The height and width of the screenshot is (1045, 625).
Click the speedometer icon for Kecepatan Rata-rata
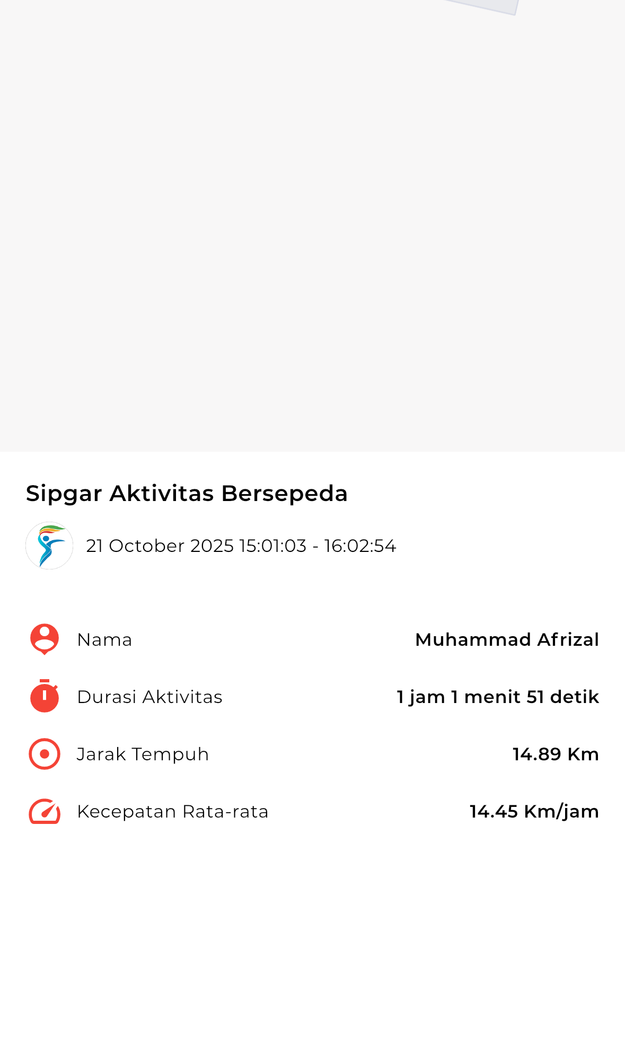[45, 811]
